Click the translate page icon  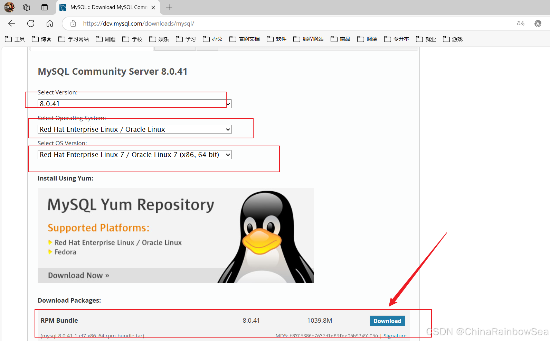[x=520, y=24]
